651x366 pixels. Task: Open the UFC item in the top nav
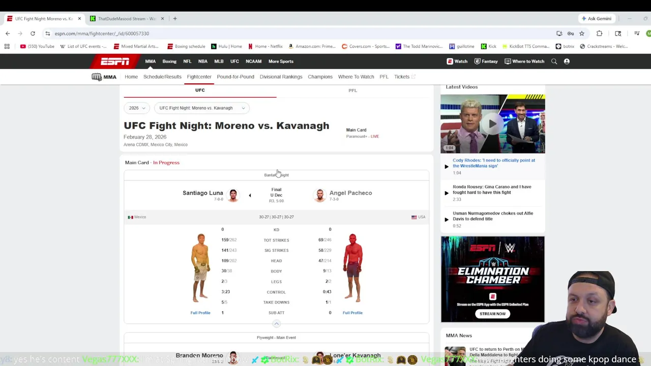[x=234, y=62]
